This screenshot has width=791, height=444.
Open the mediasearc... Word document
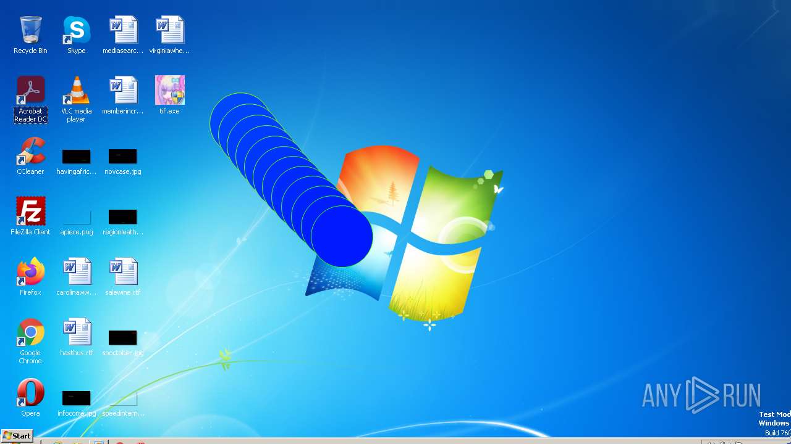(x=123, y=35)
